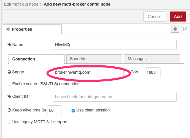The image size is (190, 138).
Task: Enable secure (SSL/TLS) connection checkbox
Action: pyautogui.click(x=9, y=84)
